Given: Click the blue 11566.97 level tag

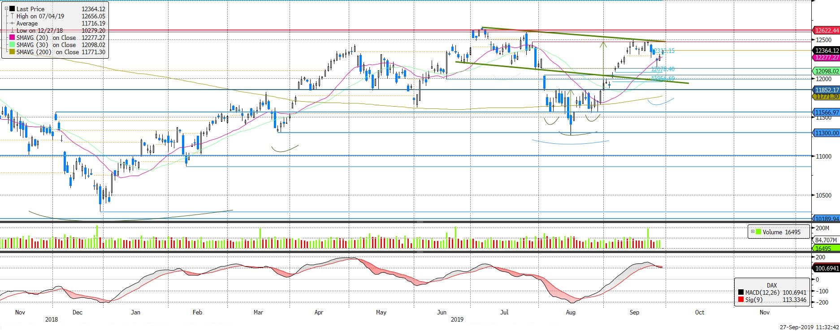Looking at the screenshot, I should (826, 112).
